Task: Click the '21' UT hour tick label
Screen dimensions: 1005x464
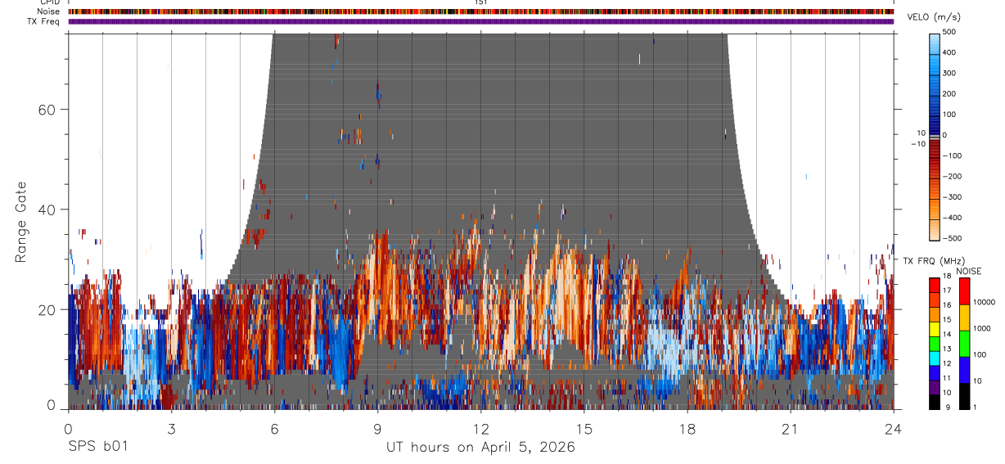Action: click(791, 428)
